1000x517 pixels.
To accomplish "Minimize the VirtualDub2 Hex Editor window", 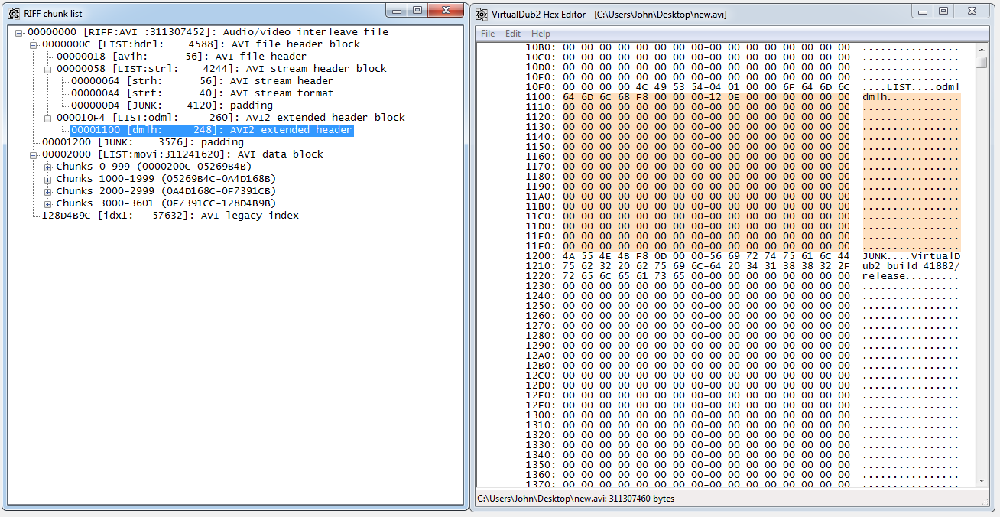I will (923, 11).
